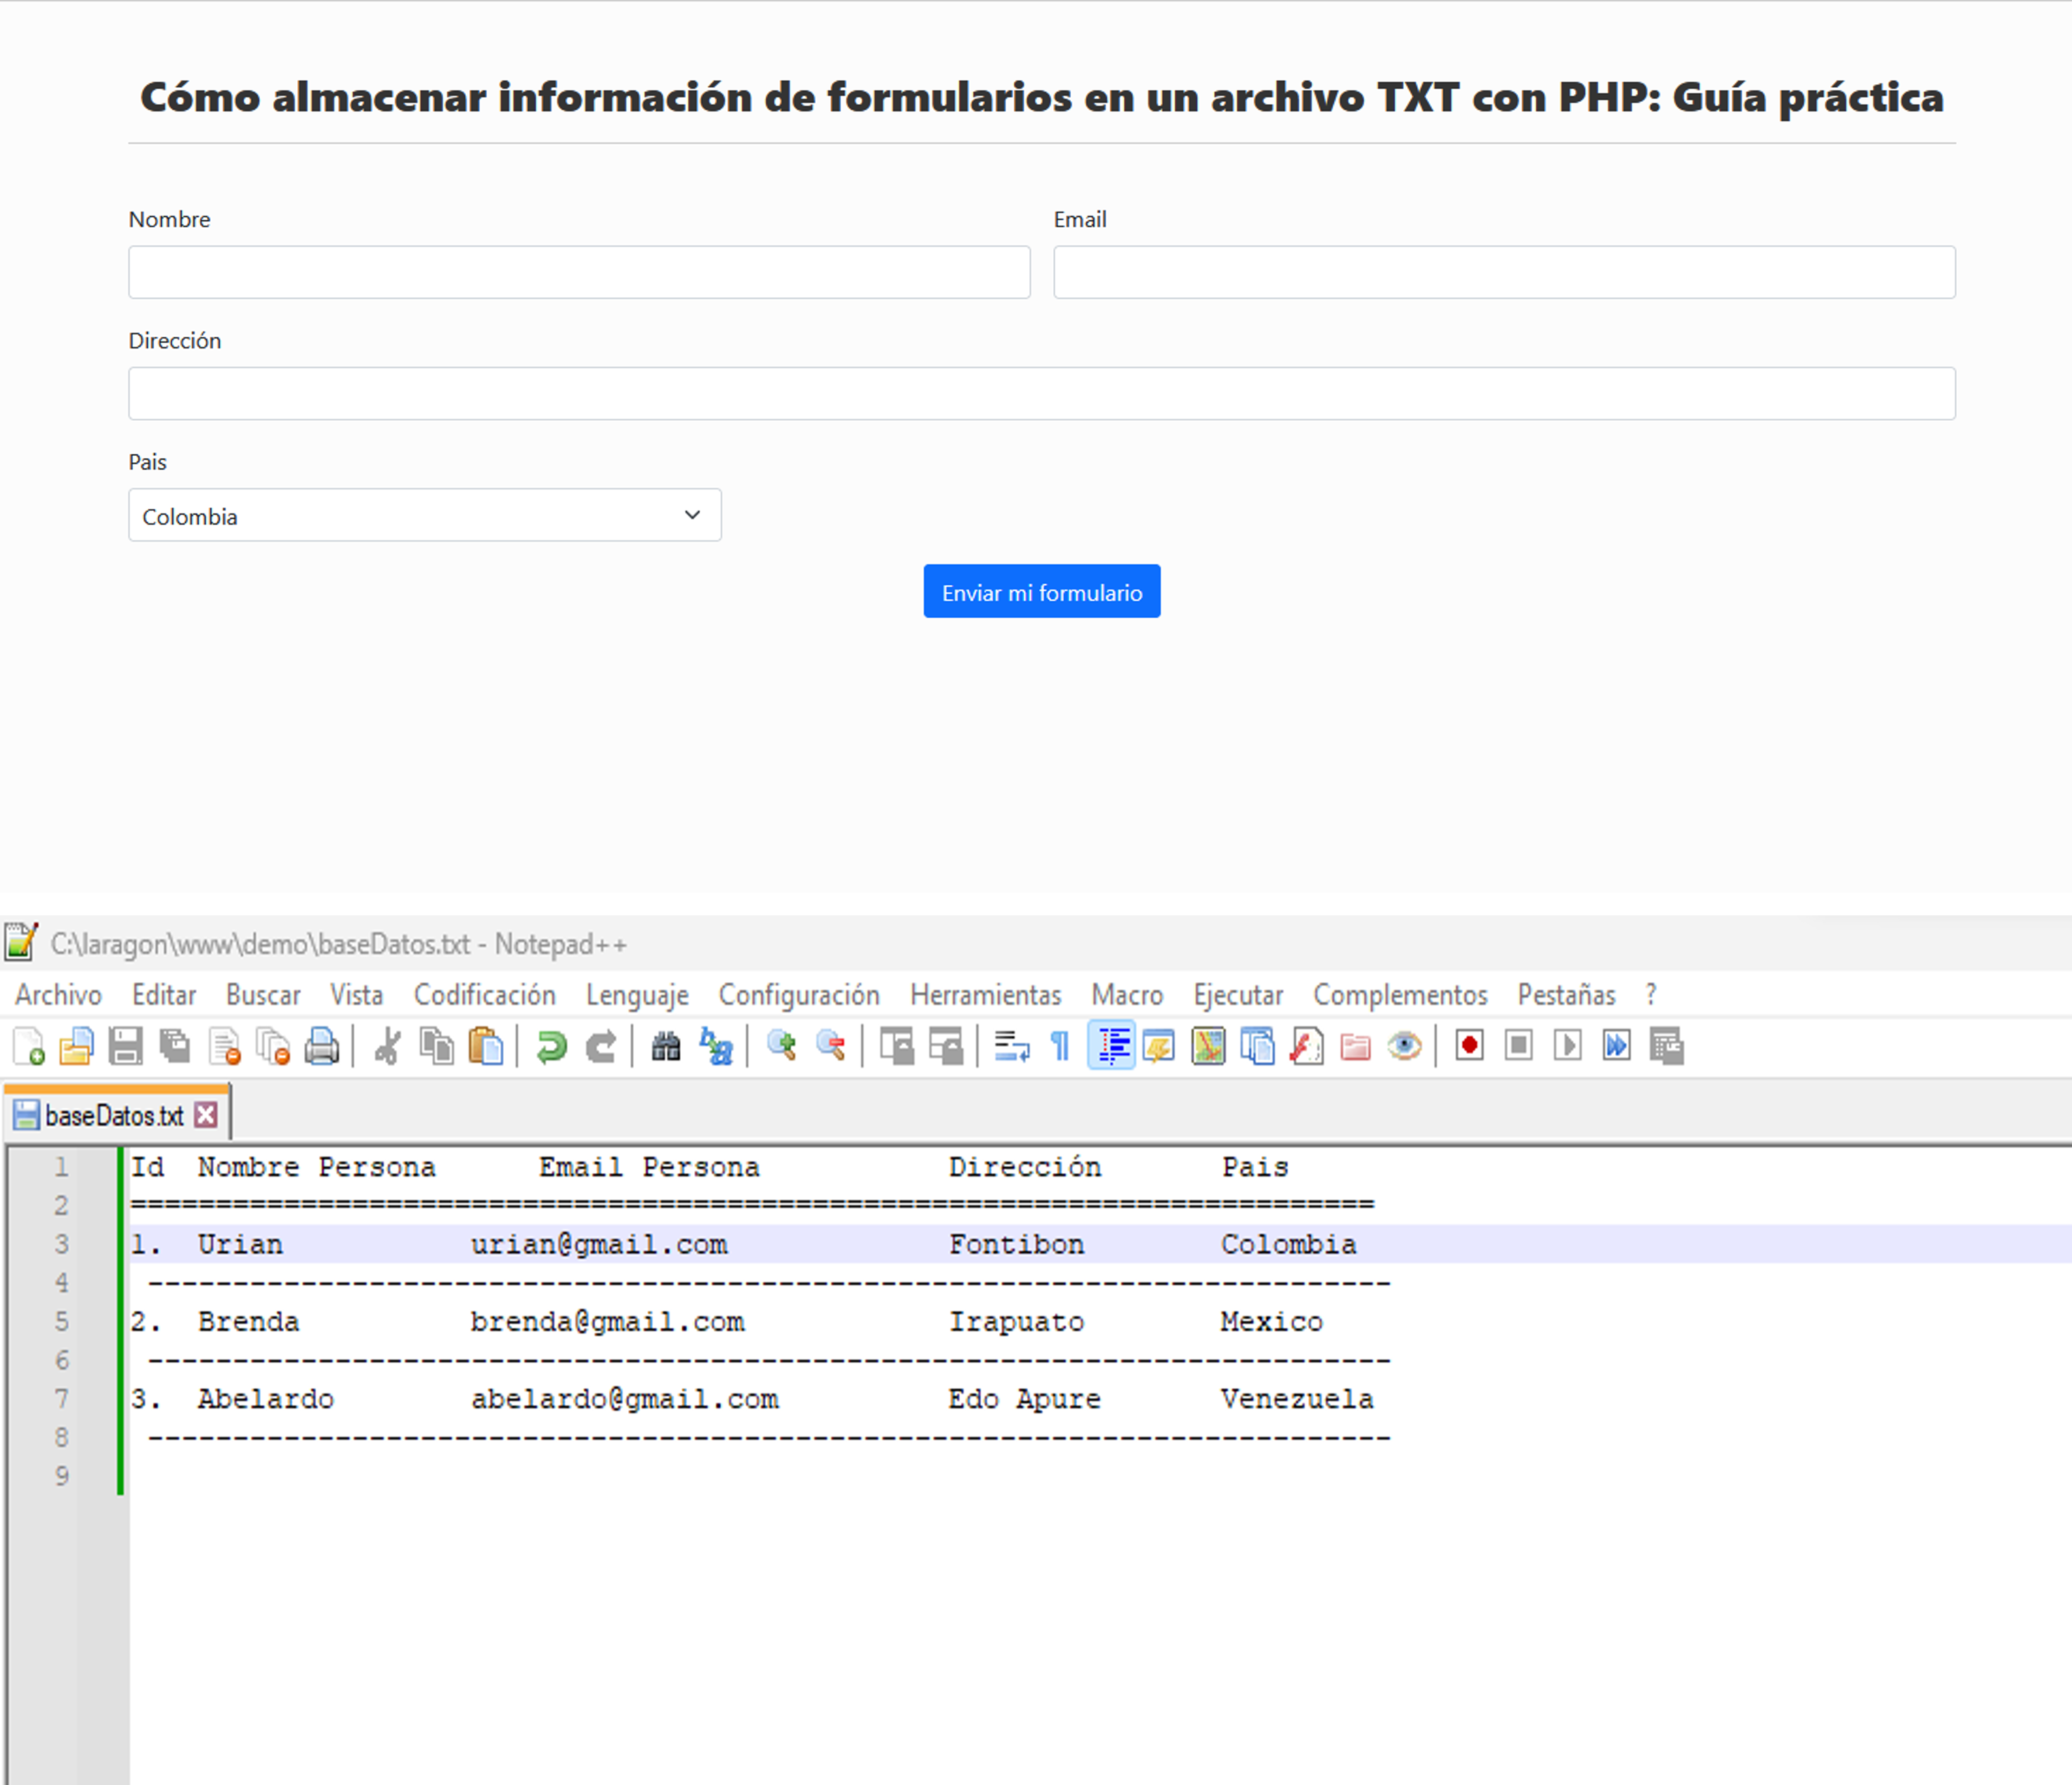Click the Enviar mi formulario button
The image size is (2072, 1785).
click(1041, 591)
